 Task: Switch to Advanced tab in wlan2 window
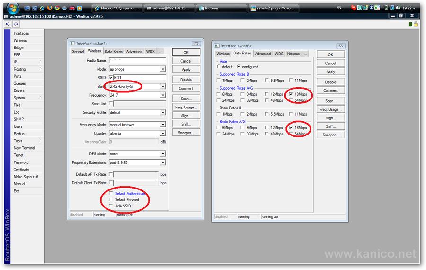click(x=134, y=51)
